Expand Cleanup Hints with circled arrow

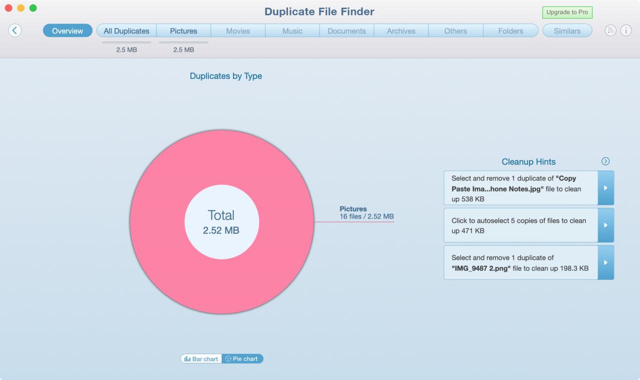(605, 161)
